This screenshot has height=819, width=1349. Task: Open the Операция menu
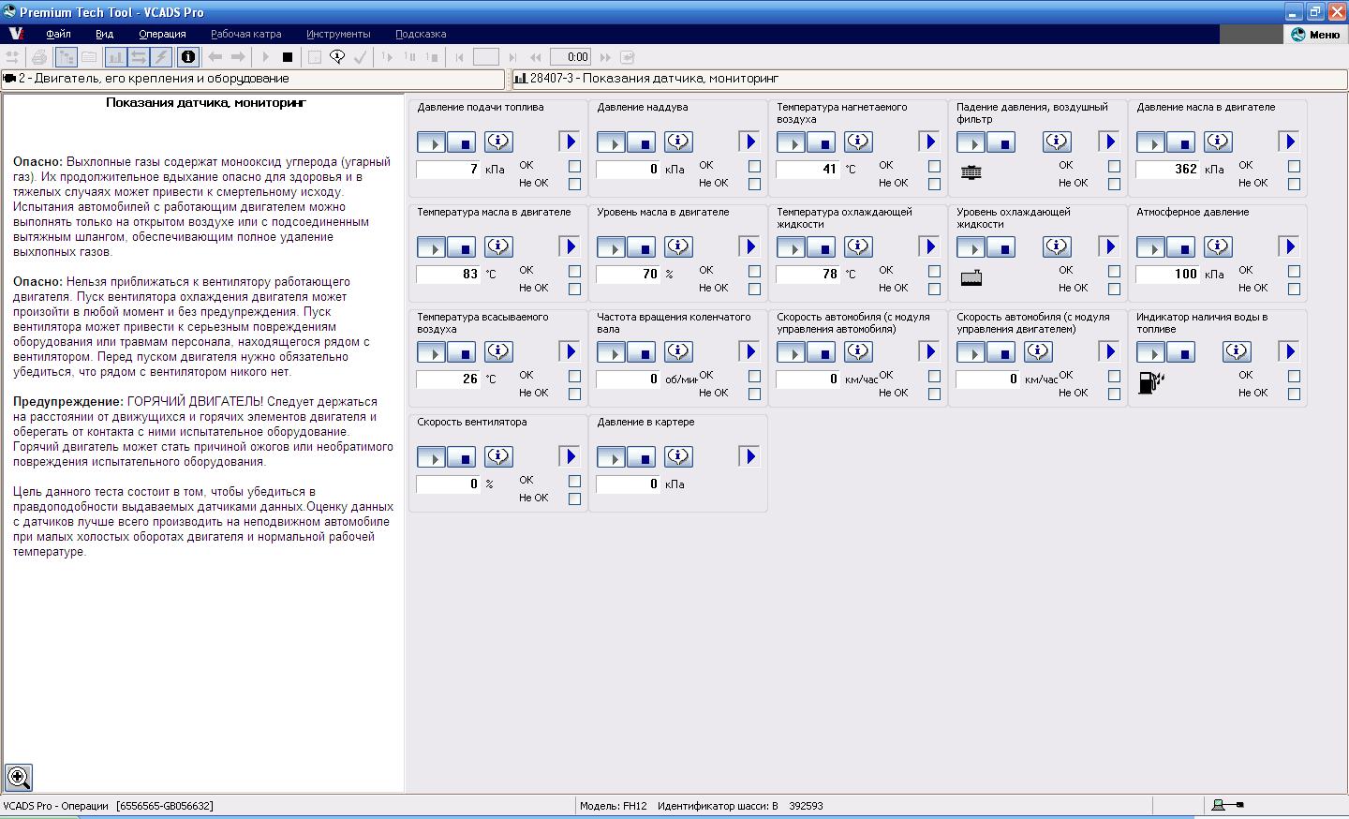tap(162, 34)
